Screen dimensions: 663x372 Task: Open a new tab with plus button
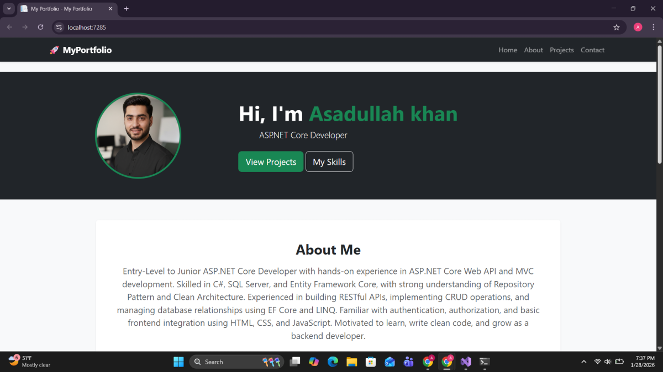point(127,9)
